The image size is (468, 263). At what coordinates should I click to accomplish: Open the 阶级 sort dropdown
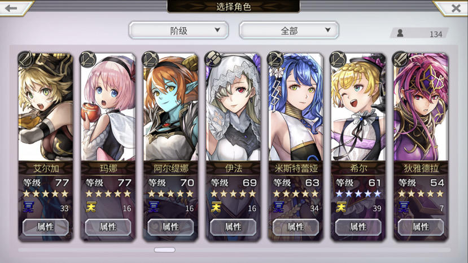coord(179,30)
